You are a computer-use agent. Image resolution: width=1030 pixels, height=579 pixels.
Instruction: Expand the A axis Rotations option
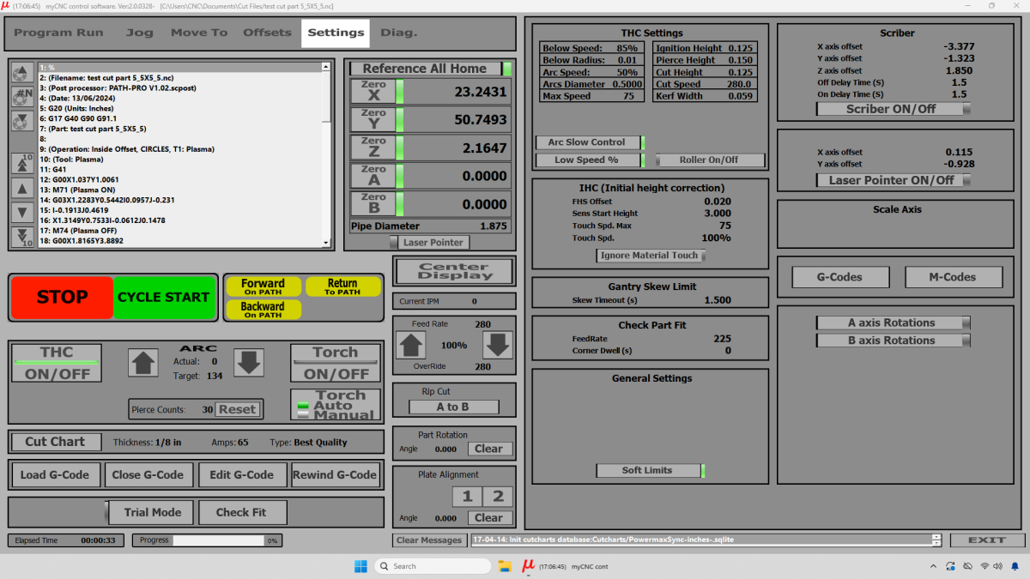[893, 323]
